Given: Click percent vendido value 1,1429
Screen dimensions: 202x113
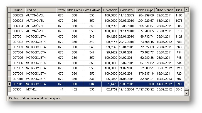Looking at the screenshot, I should (110, 84).
